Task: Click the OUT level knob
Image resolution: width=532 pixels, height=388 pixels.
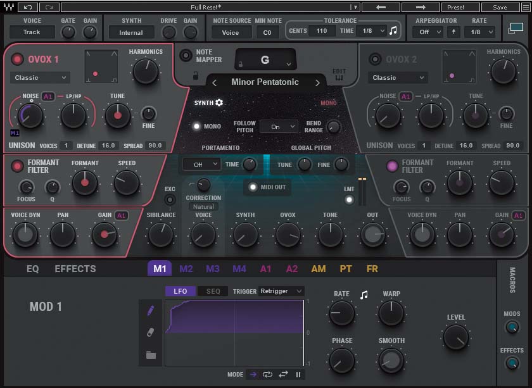Action: (372, 234)
